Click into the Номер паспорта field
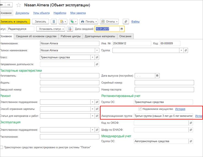Viewport: 203px width, 157px height. 164,90
